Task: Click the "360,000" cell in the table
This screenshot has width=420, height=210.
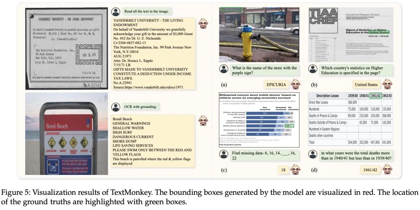Action: click(x=352, y=102)
